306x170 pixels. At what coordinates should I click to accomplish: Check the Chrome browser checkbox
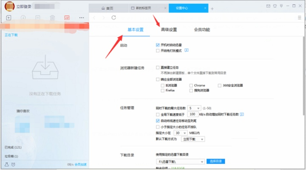191,85
